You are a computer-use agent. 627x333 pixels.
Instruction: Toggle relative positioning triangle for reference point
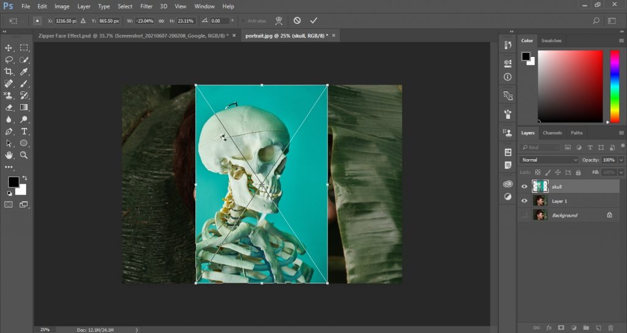83,21
